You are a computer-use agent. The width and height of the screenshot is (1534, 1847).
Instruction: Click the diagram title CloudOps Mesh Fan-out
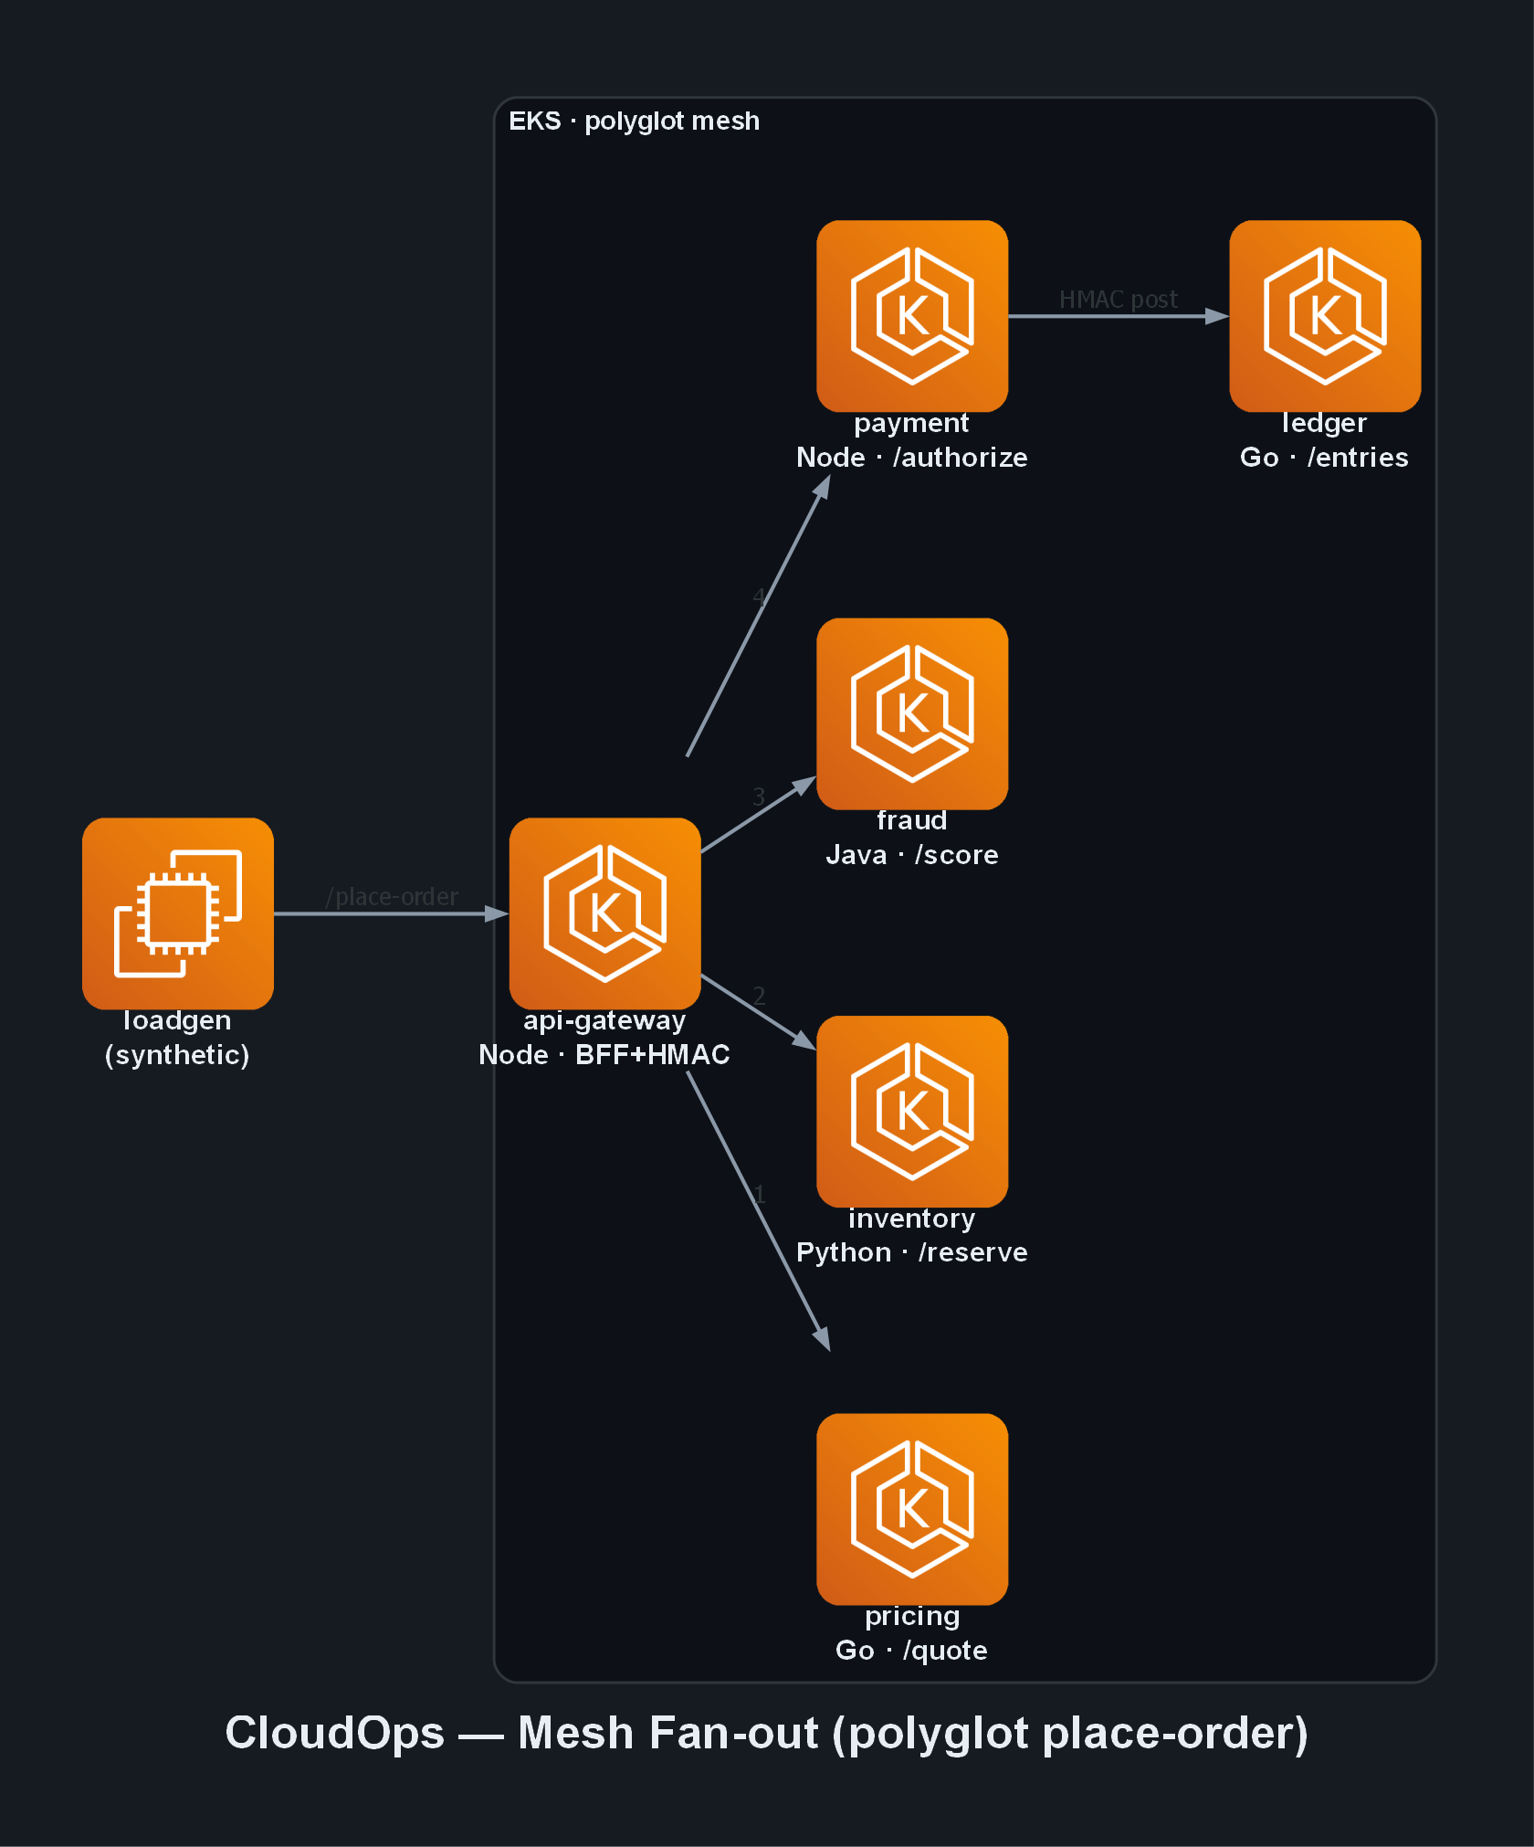click(767, 1733)
